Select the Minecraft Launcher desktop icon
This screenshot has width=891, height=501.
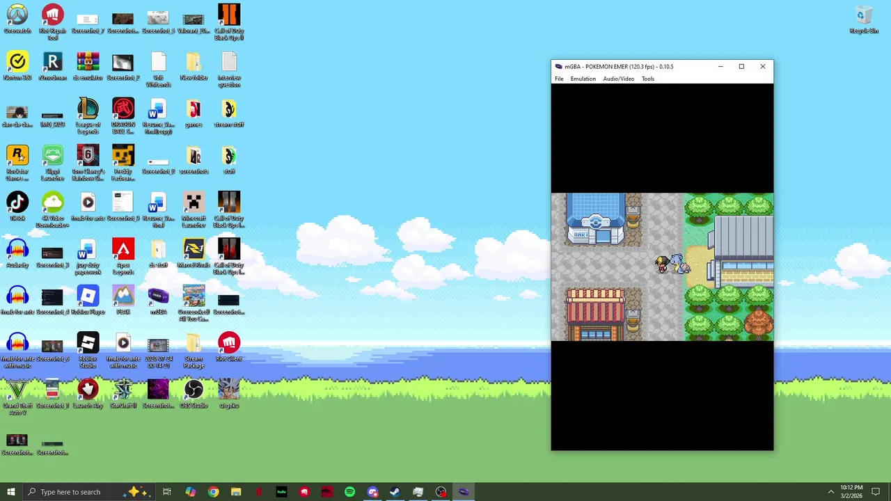[x=194, y=209]
